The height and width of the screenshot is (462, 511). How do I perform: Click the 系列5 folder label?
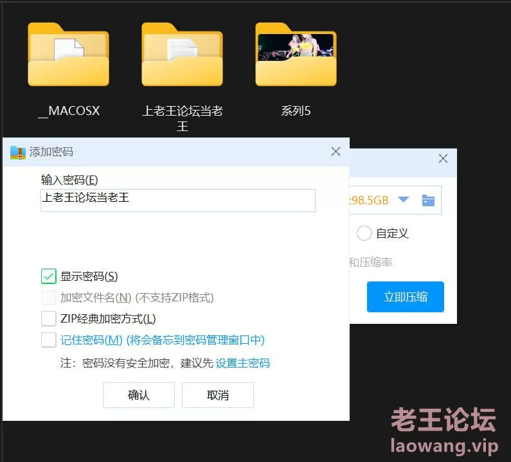point(296,111)
